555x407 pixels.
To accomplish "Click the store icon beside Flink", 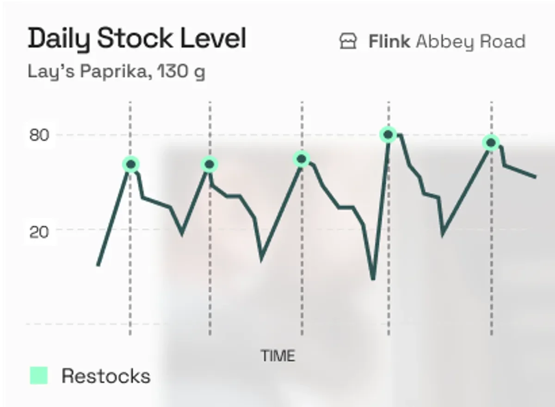I will [348, 42].
